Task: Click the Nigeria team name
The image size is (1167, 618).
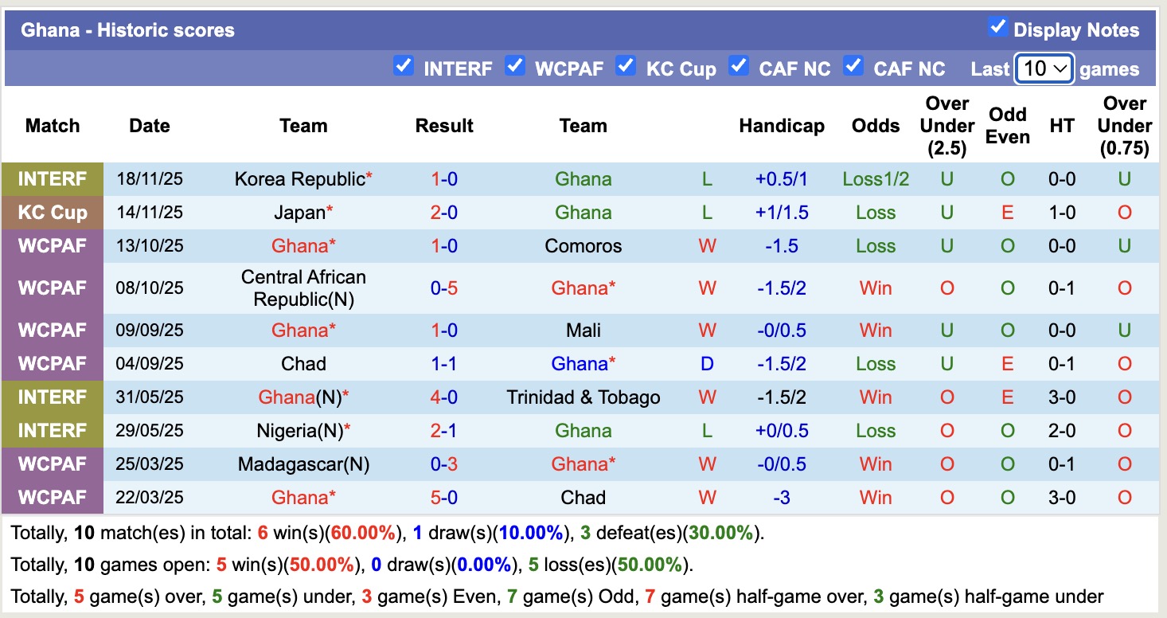Action: 299,431
